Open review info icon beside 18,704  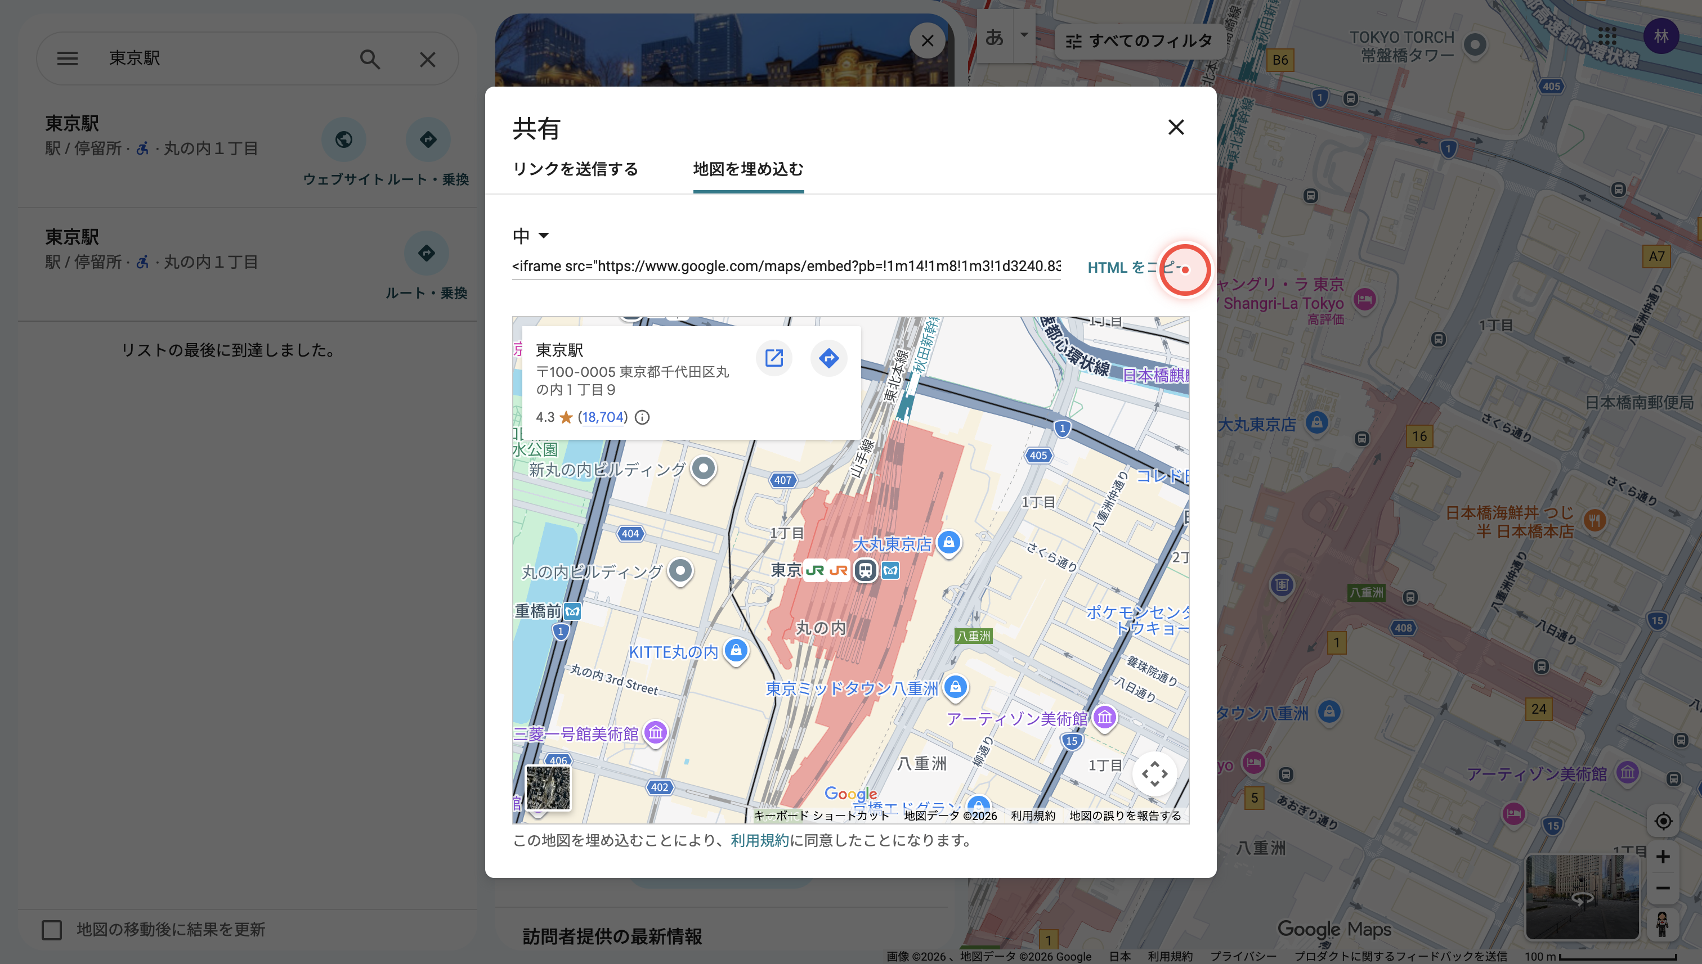pyautogui.click(x=642, y=417)
